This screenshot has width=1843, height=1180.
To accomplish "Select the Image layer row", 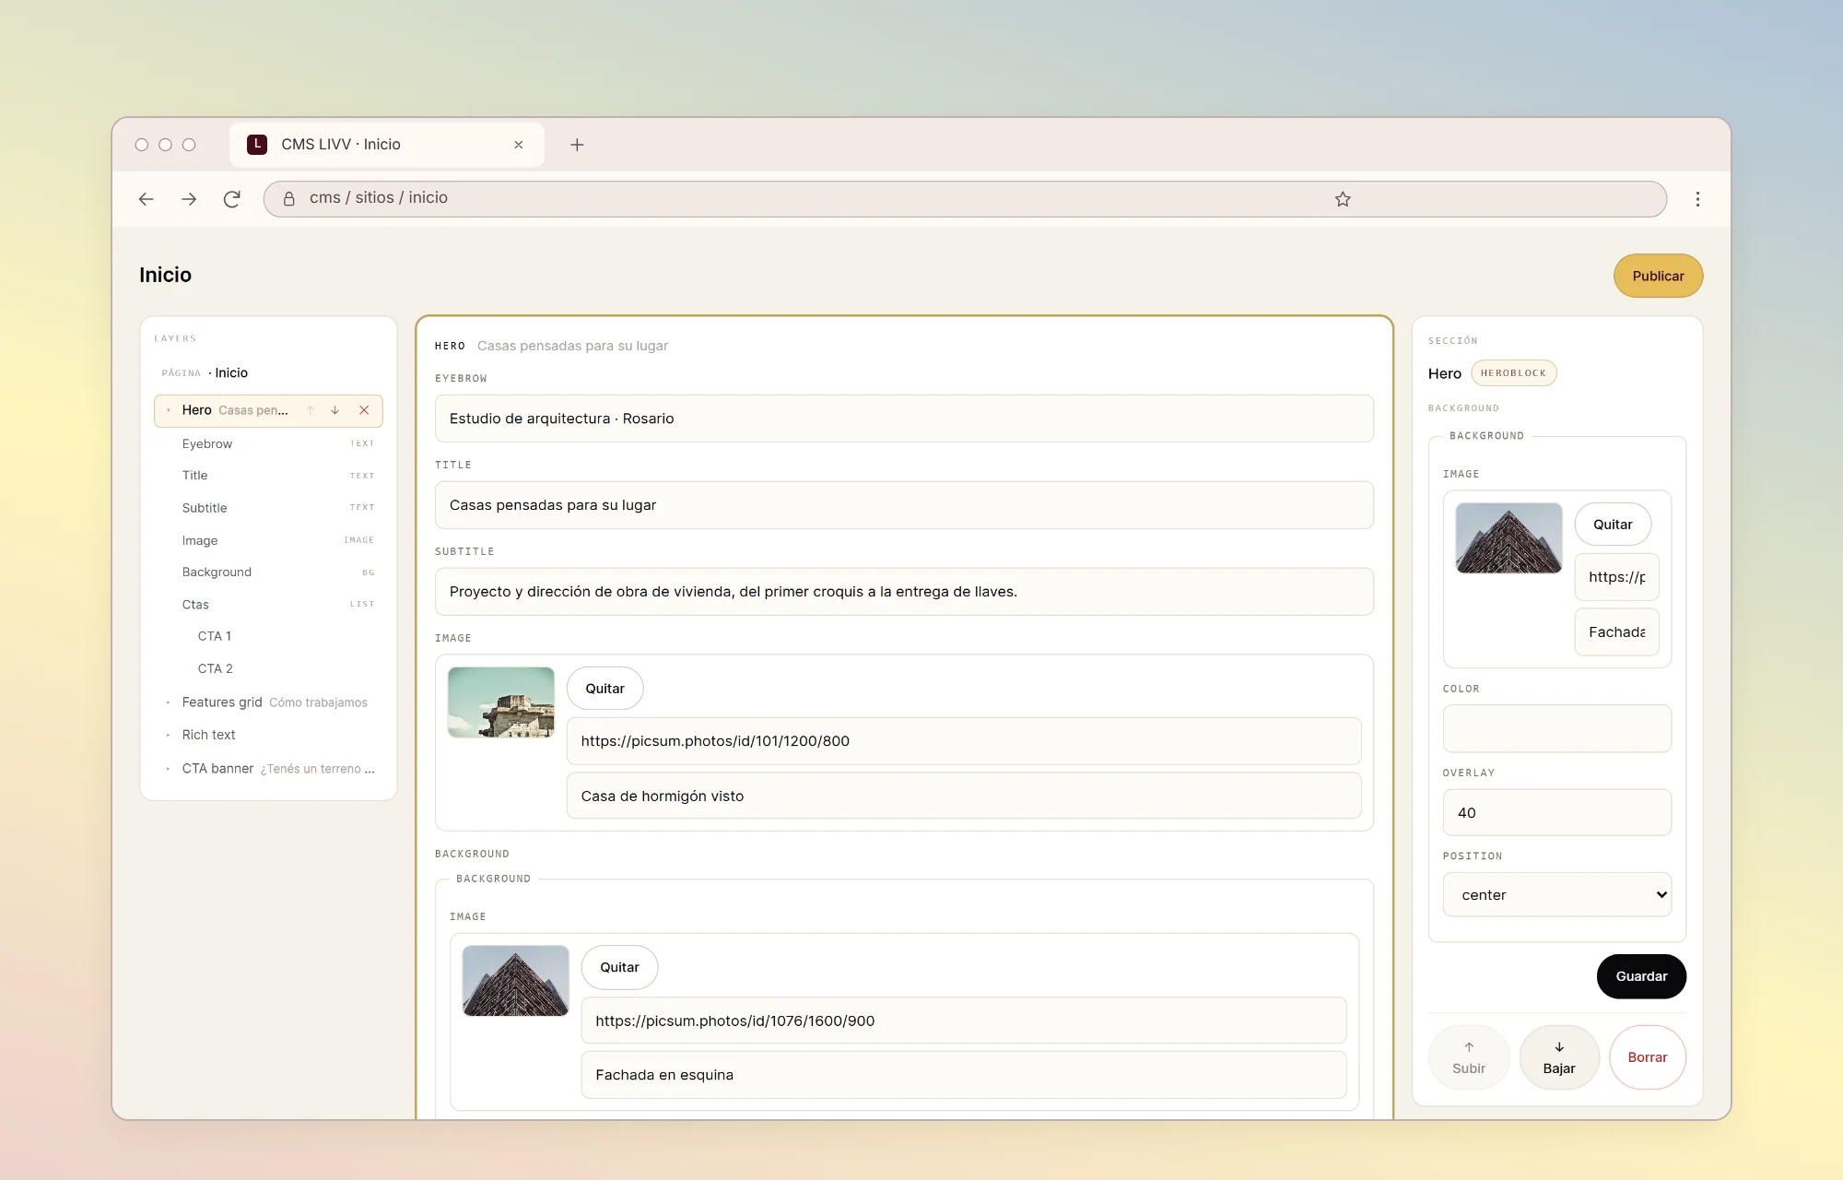I will point(268,540).
